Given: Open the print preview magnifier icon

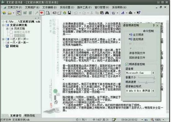Looking at the screenshot, I should coord(48,13).
